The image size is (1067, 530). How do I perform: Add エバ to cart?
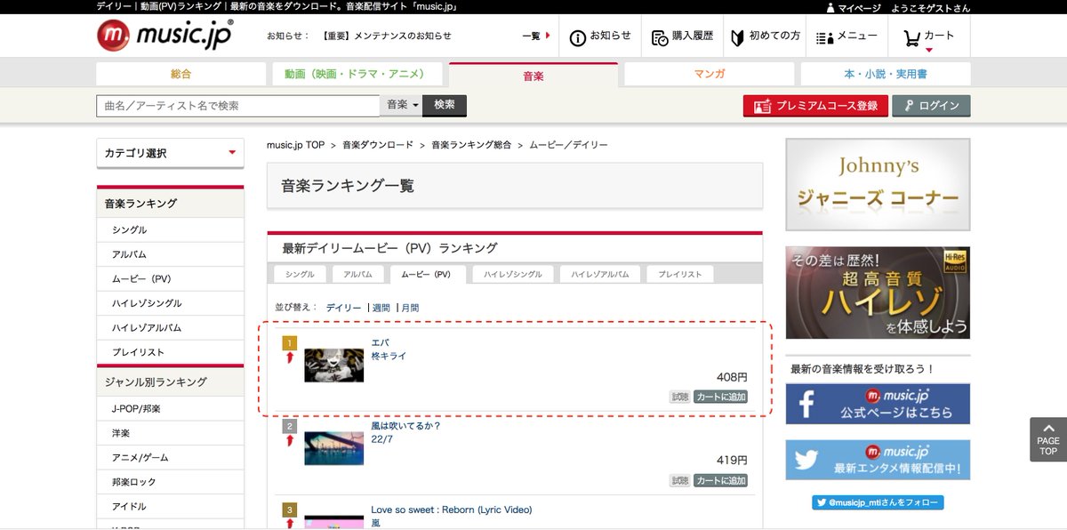(721, 397)
